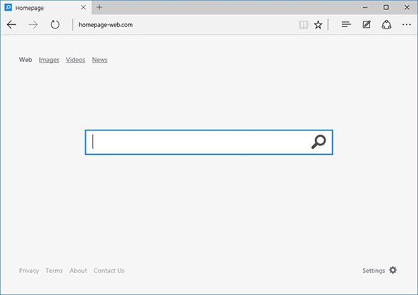Open Settings gear at bottom right
Image resolution: width=418 pixels, height=295 pixels.
point(393,270)
